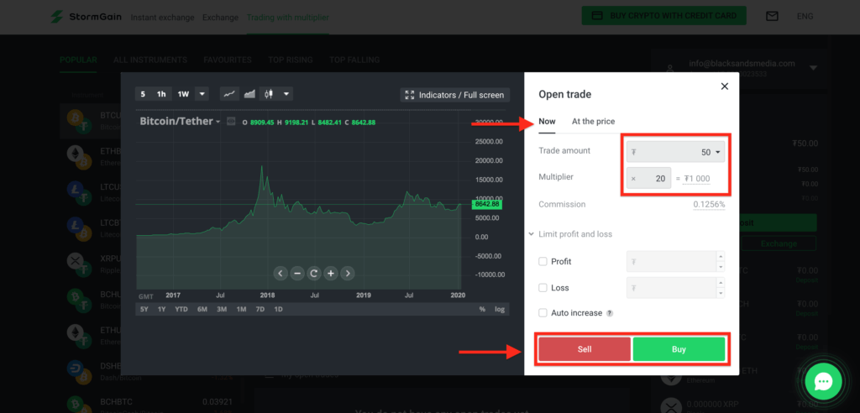This screenshot has width=860, height=413.
Task: Select the 6M time range
Action: pos(202,310)
